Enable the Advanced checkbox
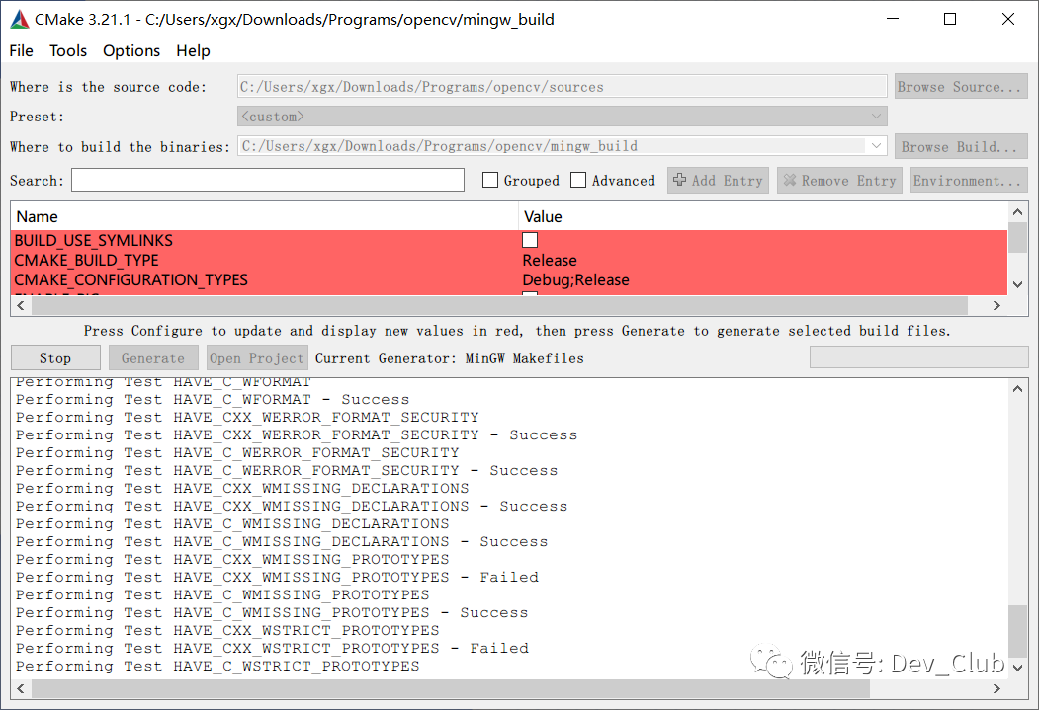 pos(578,180)
